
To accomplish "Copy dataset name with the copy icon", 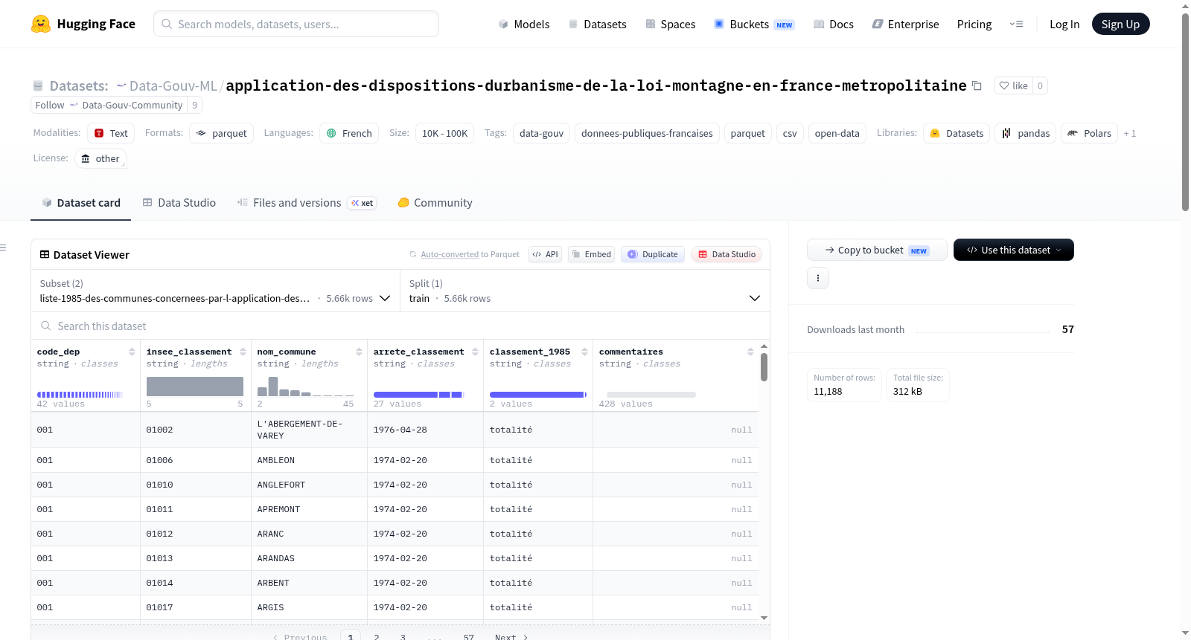I will 977,86.
